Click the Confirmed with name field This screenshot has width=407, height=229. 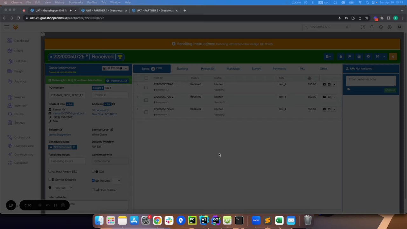pos(110,161)
